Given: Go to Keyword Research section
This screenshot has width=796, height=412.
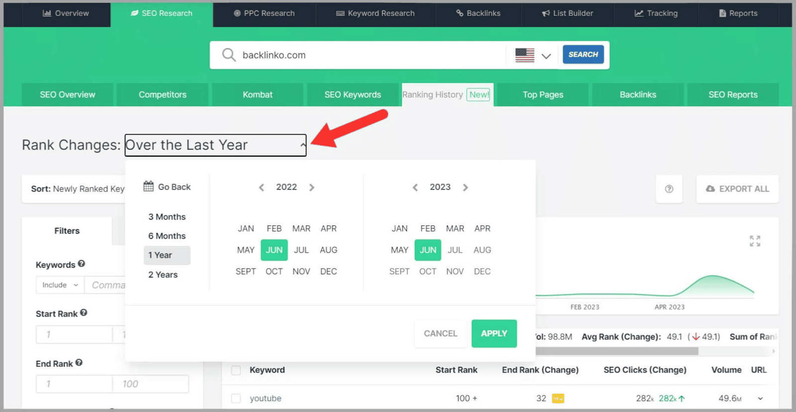Looking at the screenshot, I should coord(376,13).
